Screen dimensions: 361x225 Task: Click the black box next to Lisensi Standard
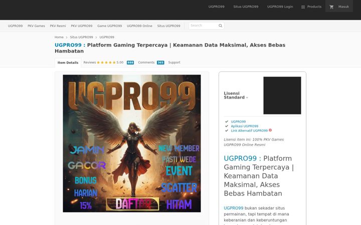pos(282,95)
